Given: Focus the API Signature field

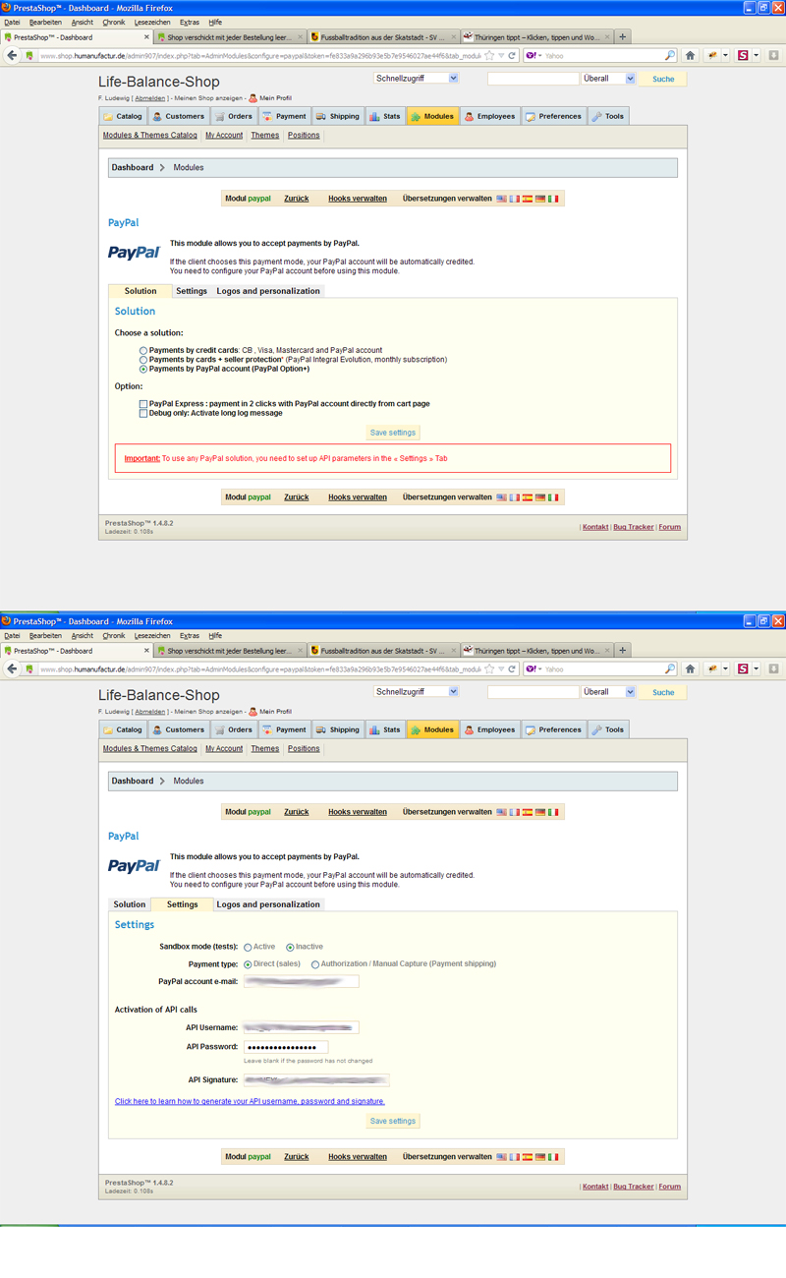Looking at the screenshot, I should pyautogui.click(x=316, y=1080).
